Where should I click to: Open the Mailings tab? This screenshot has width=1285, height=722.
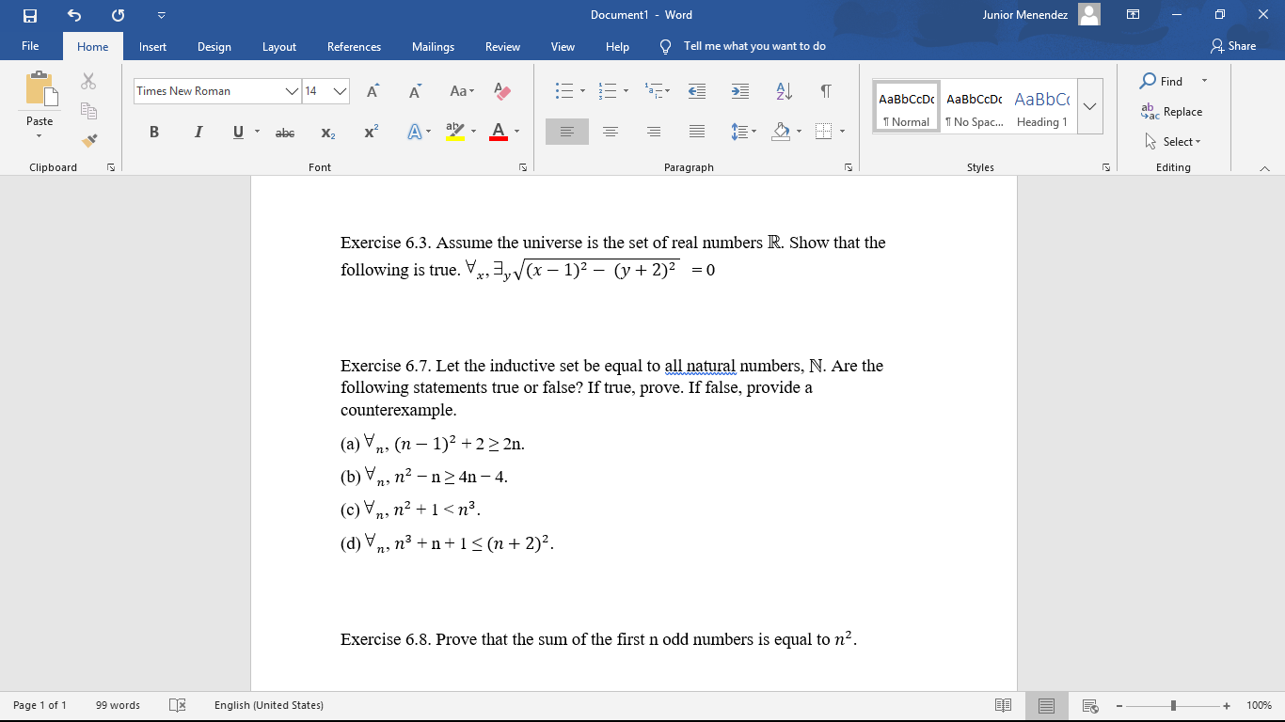pos(432,46)
